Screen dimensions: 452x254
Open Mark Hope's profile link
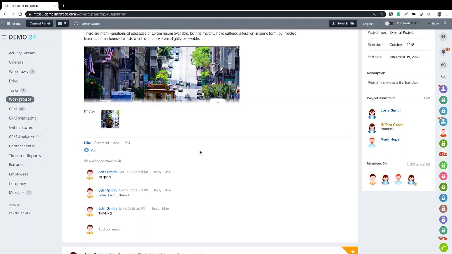(390, 139)
